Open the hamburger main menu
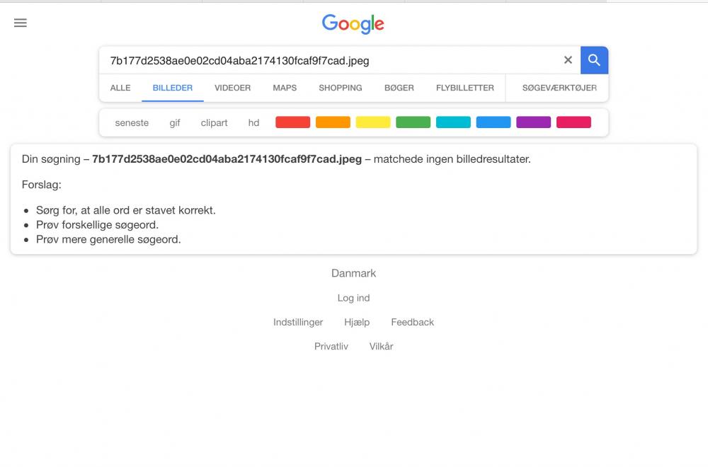 tap(21, 23)
